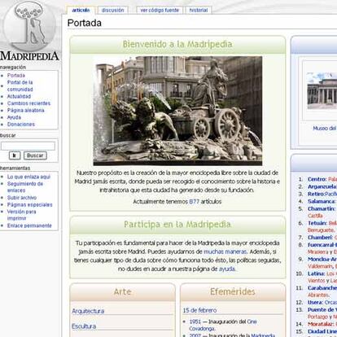The image size is (337, 337).
Task: Click the Madripedia logo
Action: click(29, 30)
